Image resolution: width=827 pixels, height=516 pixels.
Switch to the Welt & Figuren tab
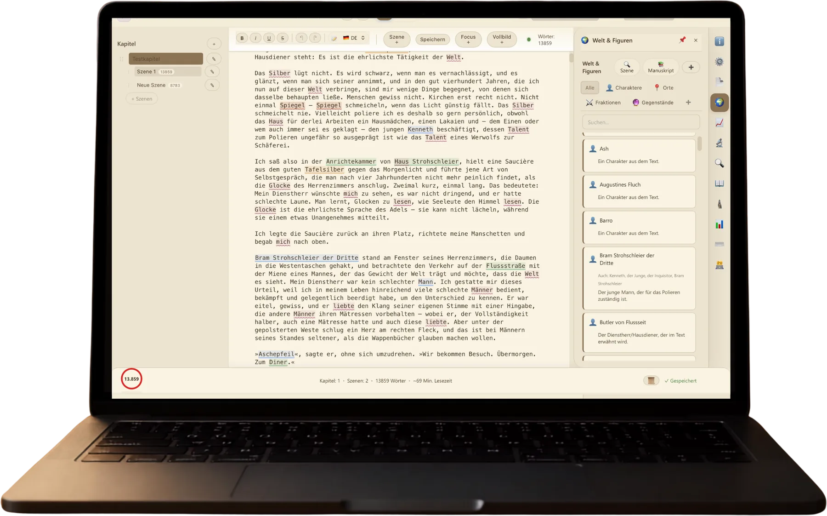click(x=592, y=67)
